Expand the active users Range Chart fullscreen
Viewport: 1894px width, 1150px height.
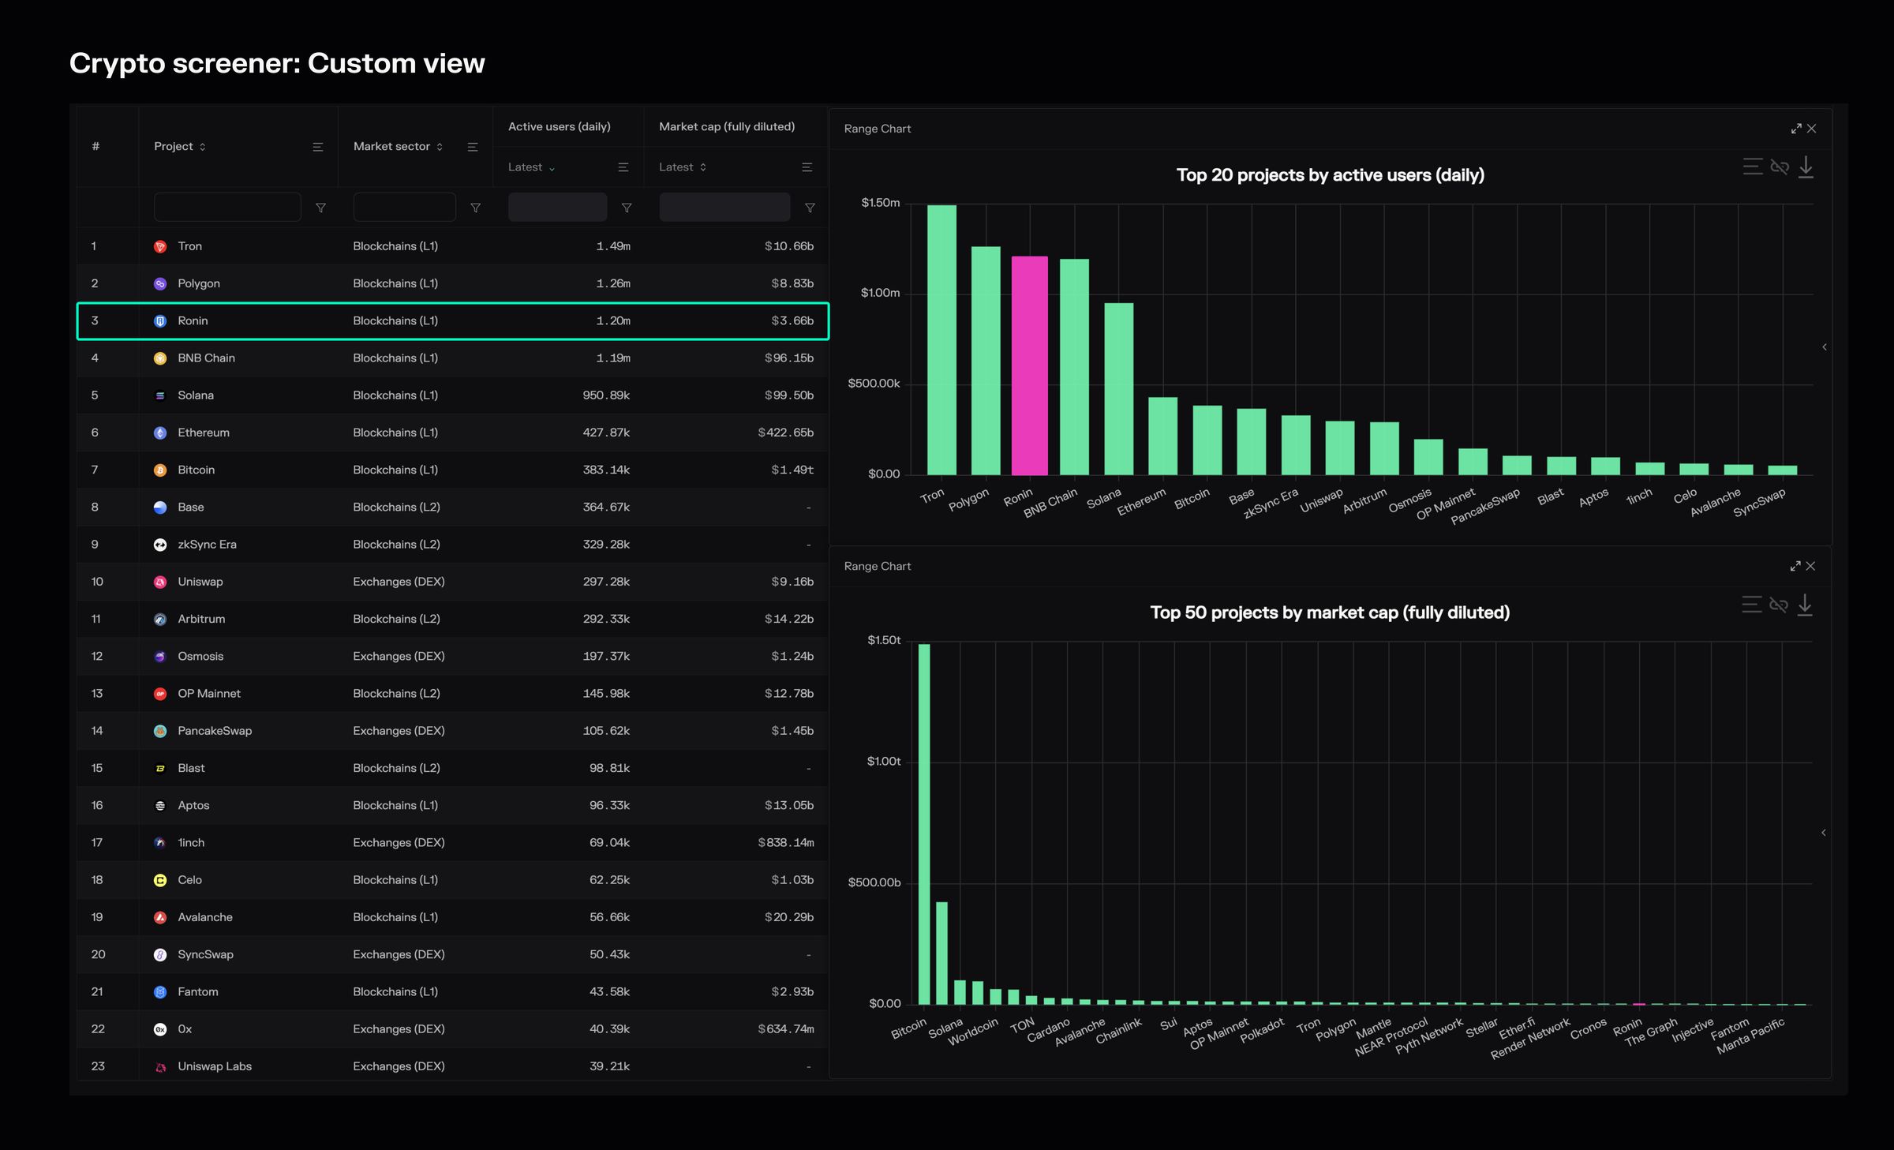[x=1795, y=129]
